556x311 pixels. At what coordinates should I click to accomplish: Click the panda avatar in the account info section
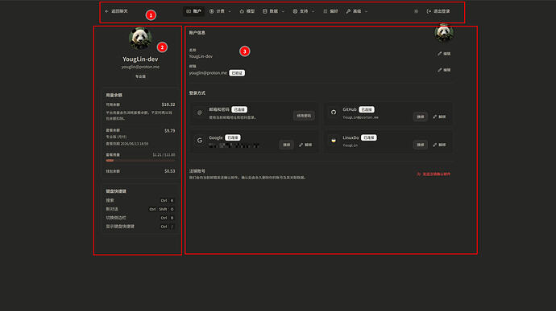[444, 33]
